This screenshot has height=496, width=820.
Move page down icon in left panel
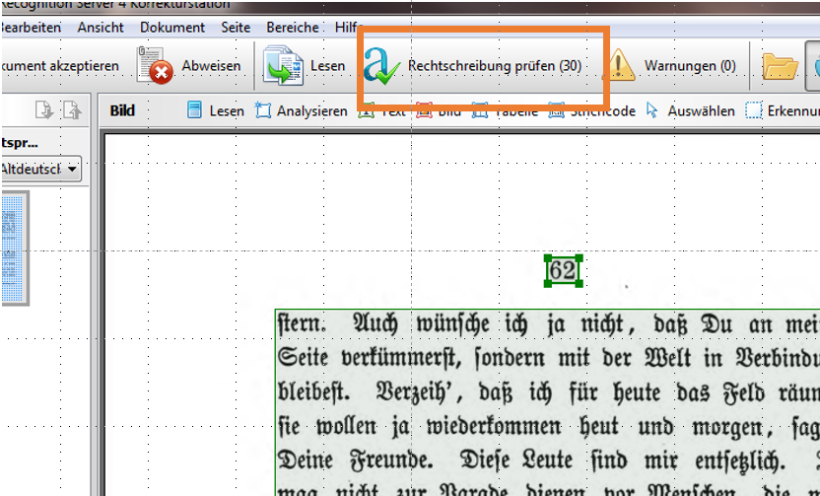pyautogui.click(x=43, y=110)
